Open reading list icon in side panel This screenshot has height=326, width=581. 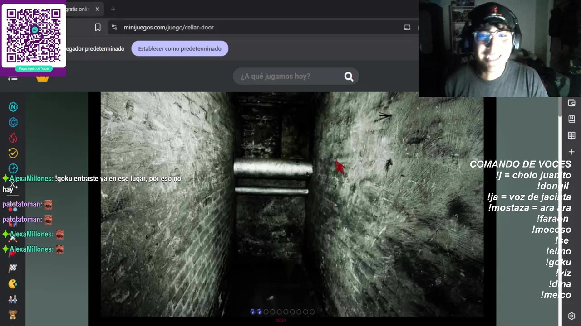tap(571, 135)
